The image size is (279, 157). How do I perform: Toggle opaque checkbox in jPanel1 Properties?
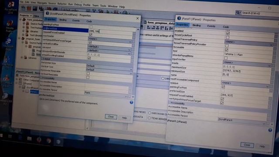pos(223,87)
